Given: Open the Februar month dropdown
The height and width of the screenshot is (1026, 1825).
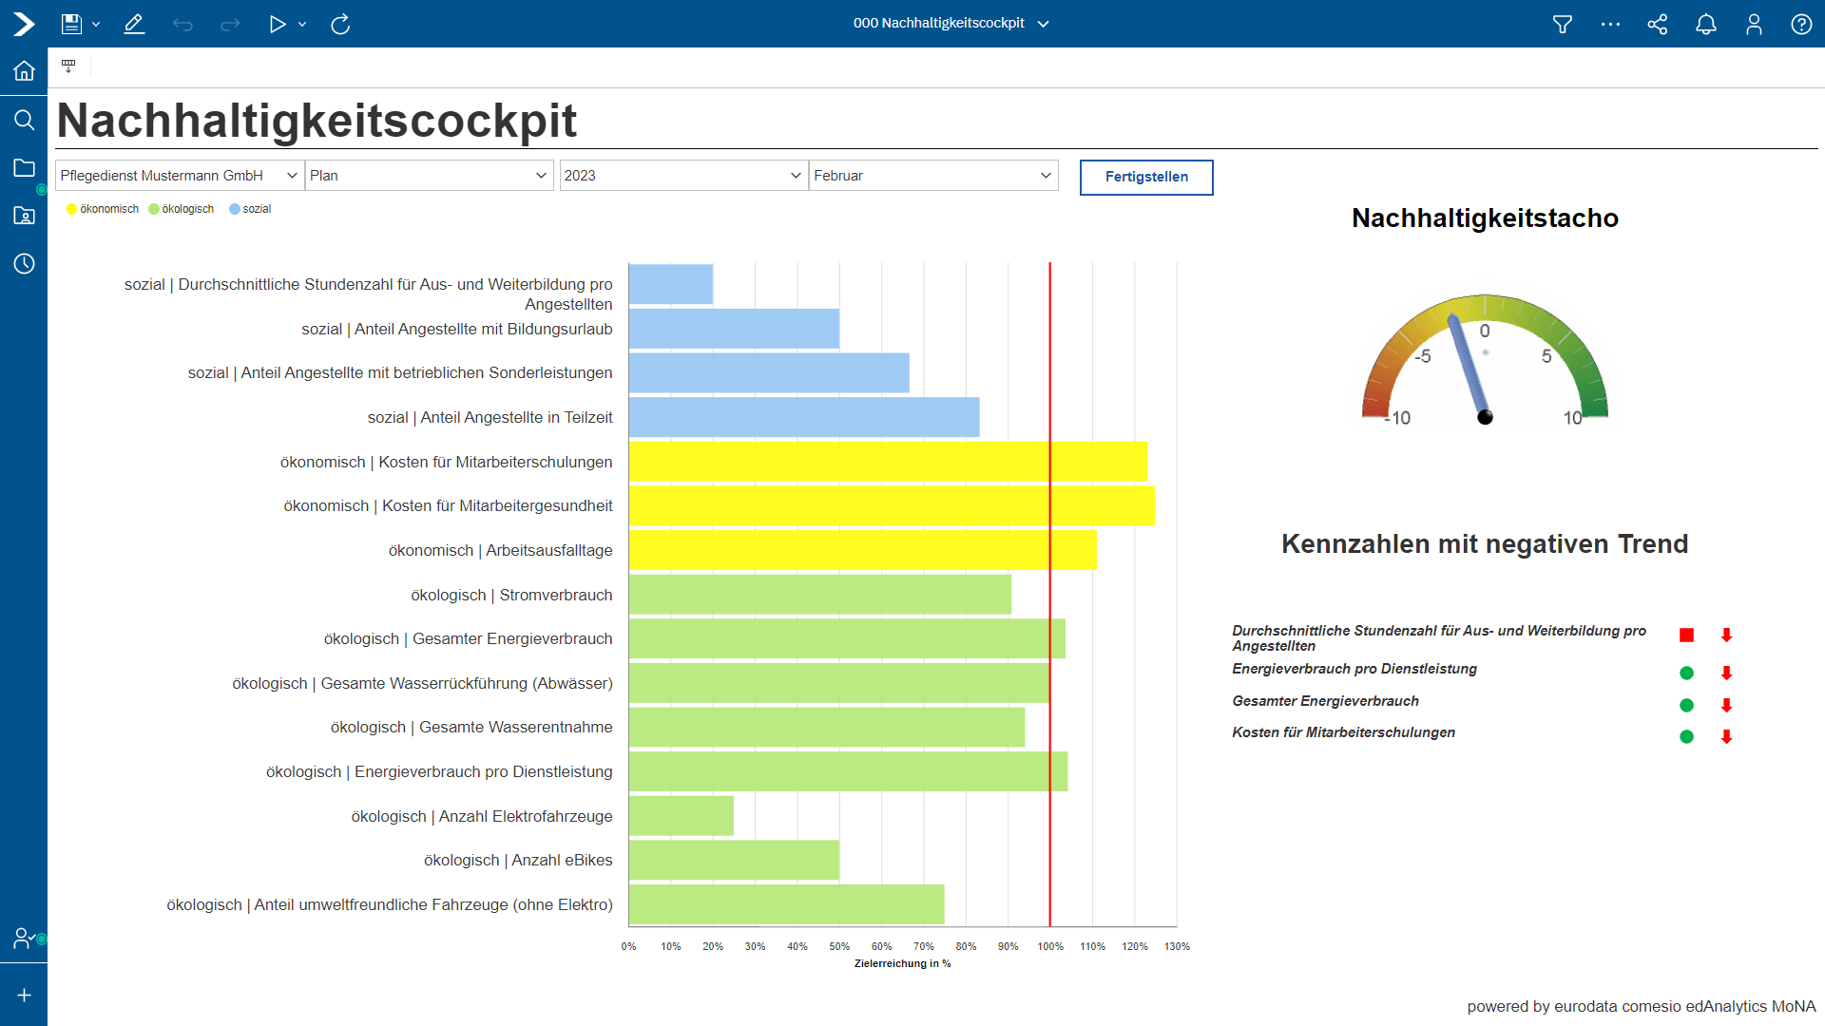Looking at the screenshot, I should [932, 176].
